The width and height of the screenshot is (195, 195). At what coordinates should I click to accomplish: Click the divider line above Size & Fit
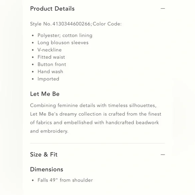97,143
